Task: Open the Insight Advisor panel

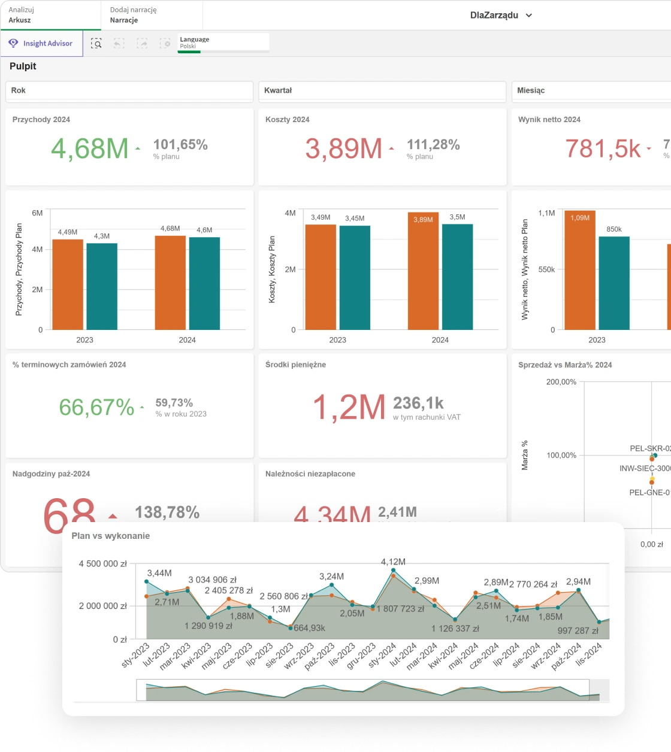Action: (x=41, y=44)
